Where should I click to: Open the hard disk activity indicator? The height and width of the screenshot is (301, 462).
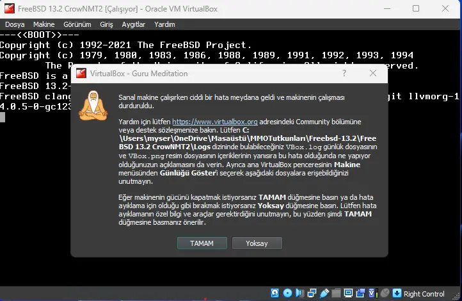pos(275,293)
